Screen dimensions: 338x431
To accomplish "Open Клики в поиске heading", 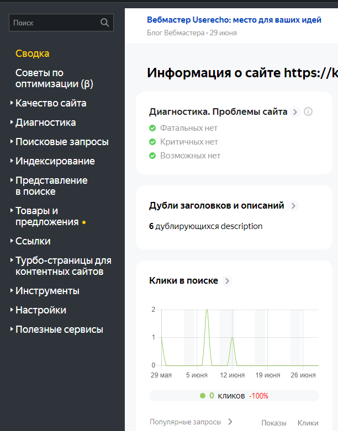I will pos(183,281).
